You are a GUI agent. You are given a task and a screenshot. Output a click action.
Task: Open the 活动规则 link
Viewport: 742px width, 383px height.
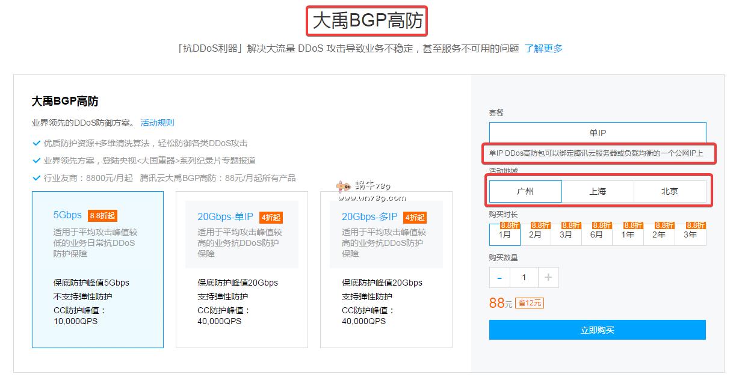(x=157, y=123)
